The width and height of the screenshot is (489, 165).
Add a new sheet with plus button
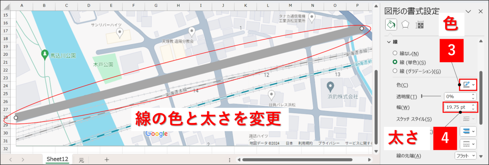click(106, 159)
